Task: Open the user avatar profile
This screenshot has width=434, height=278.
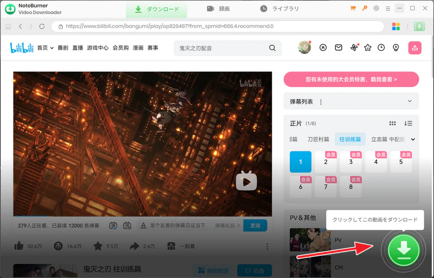Action: (304, 48)
